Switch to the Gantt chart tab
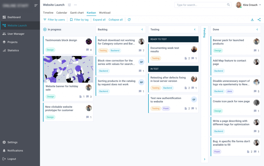The width and height of the screenshot is (264, 166). point(77,13)
